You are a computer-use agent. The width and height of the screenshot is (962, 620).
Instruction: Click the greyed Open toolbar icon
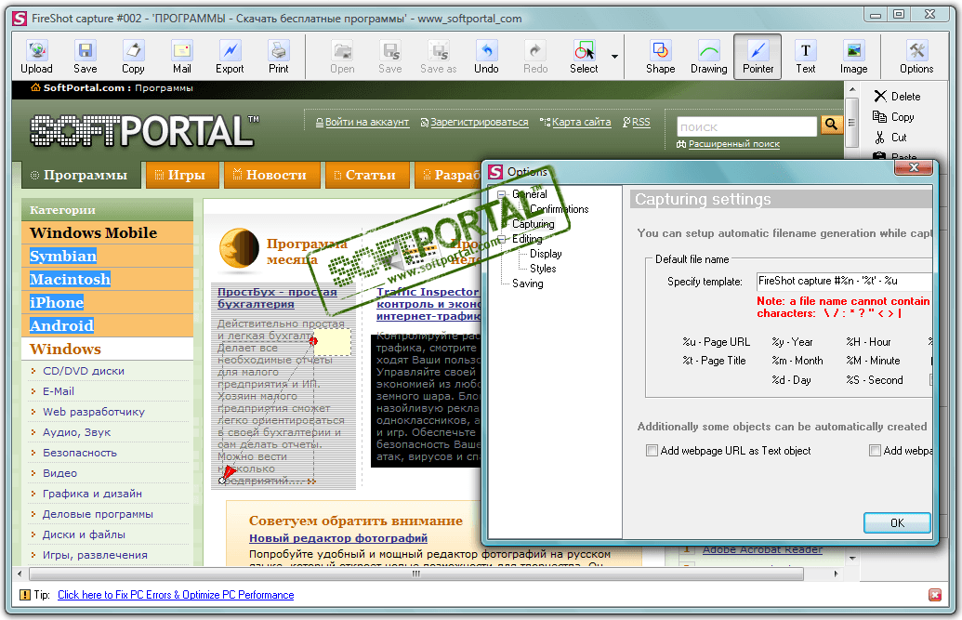(x=342, y=57)
